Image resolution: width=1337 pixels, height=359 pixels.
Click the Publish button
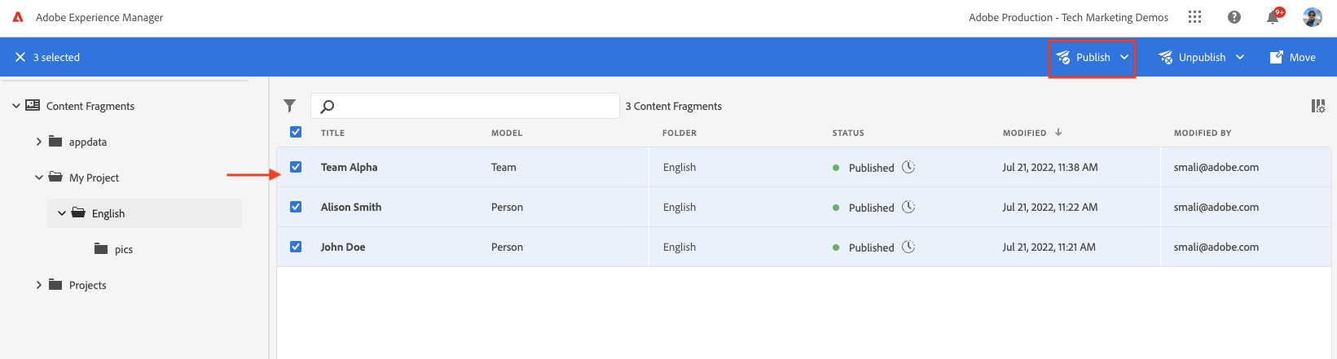1084,57
